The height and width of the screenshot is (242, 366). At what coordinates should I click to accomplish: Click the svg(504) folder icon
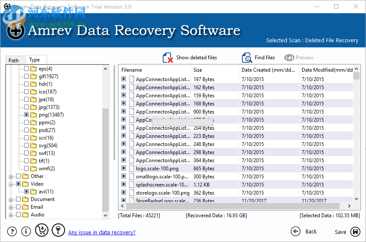34,146
